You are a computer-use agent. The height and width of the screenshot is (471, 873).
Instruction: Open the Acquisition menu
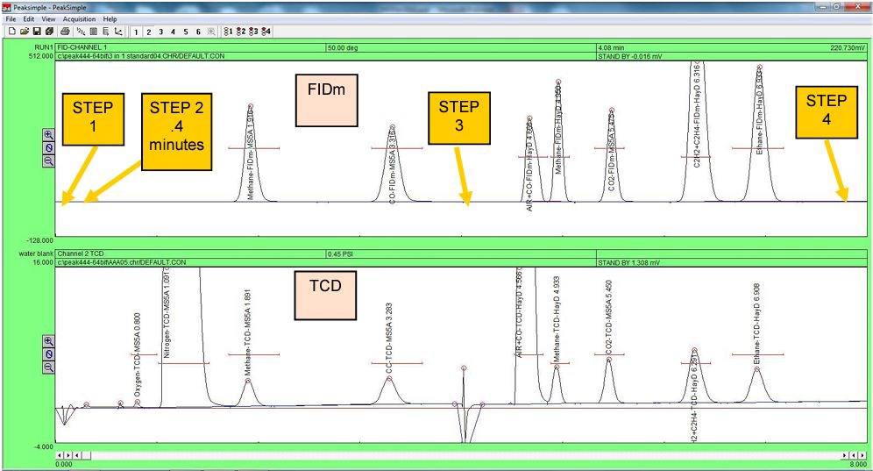81,18
